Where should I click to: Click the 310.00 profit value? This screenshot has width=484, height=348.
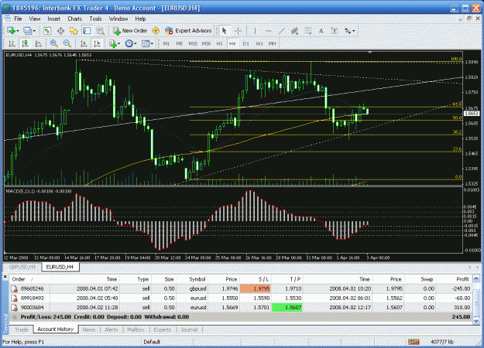462,308
